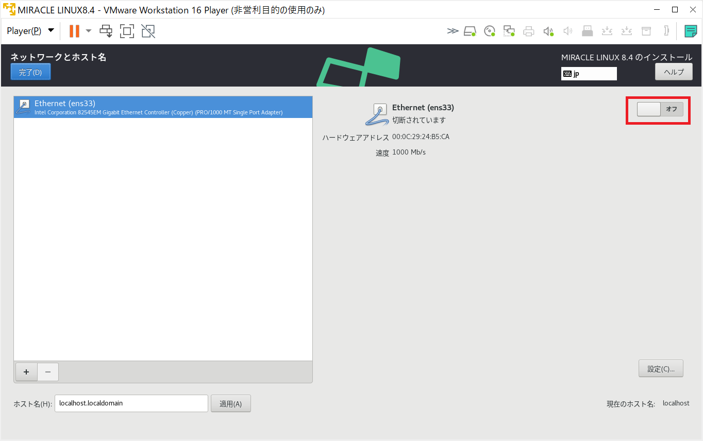This screenshot has height=441, width=703.
Task: Click the USB device icon in the toolbar
Action: click(588, 31)
